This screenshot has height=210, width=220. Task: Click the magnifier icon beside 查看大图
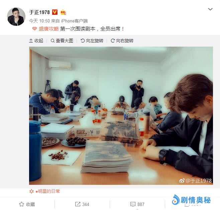tap(52, 41)
